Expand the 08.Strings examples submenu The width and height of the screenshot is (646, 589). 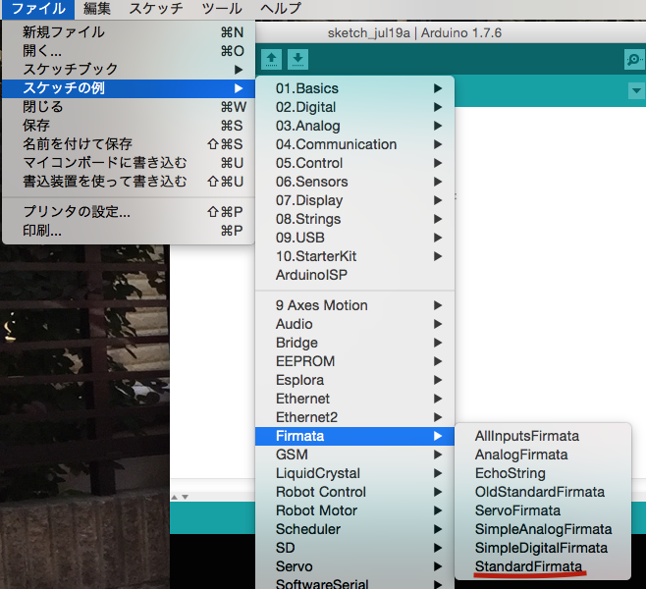[354, 219]
